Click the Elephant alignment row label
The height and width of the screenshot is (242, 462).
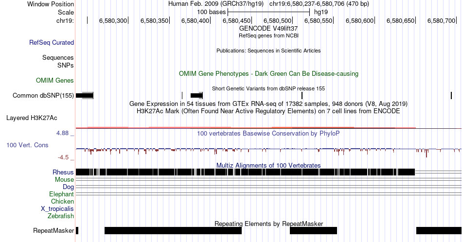61,194
